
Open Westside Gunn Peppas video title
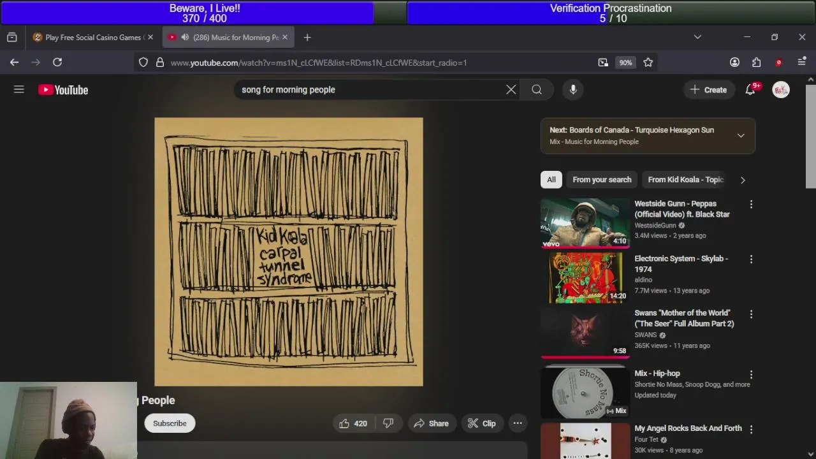(682, 209)
